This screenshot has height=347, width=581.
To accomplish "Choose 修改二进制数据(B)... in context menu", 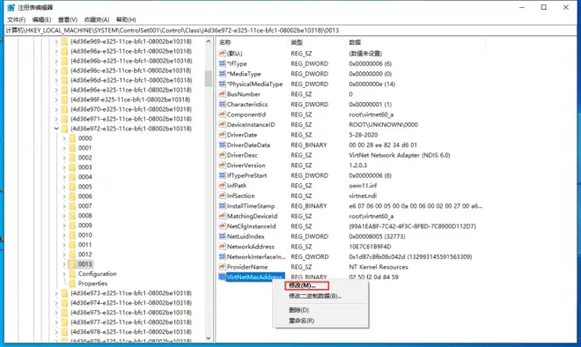I will [x=315, y=296].
